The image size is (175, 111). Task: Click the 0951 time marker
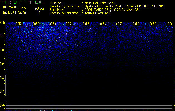coord(19,24)
